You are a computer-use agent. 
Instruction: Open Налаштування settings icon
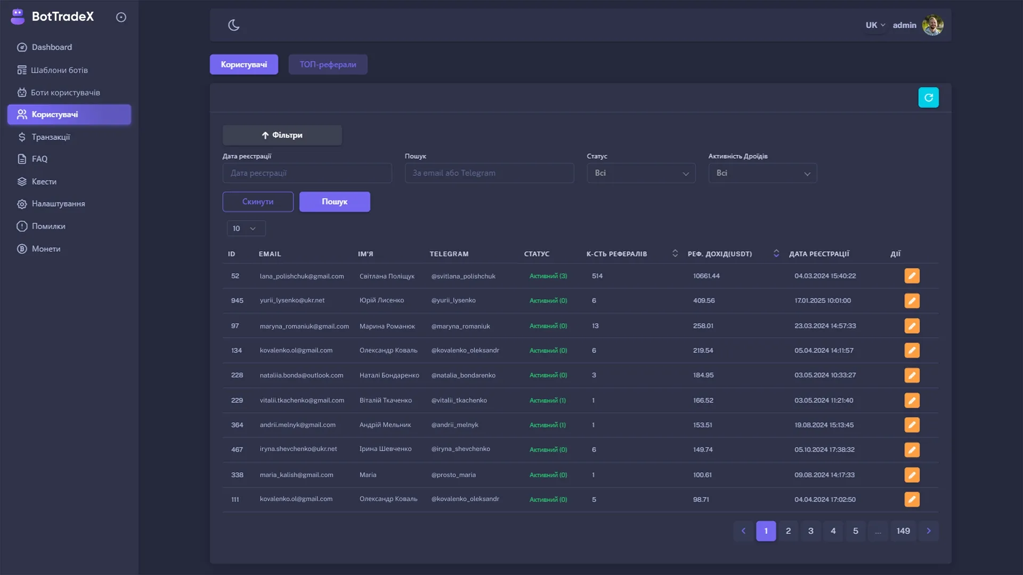[x=21, y=203]
